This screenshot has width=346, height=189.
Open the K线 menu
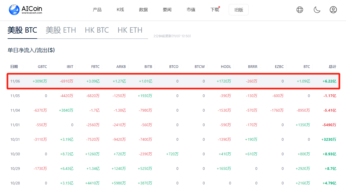click(x=120, y=9)
